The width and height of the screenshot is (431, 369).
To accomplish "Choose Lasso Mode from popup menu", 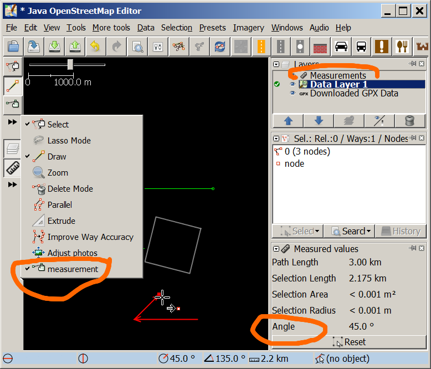I will (x=82, y=141).
